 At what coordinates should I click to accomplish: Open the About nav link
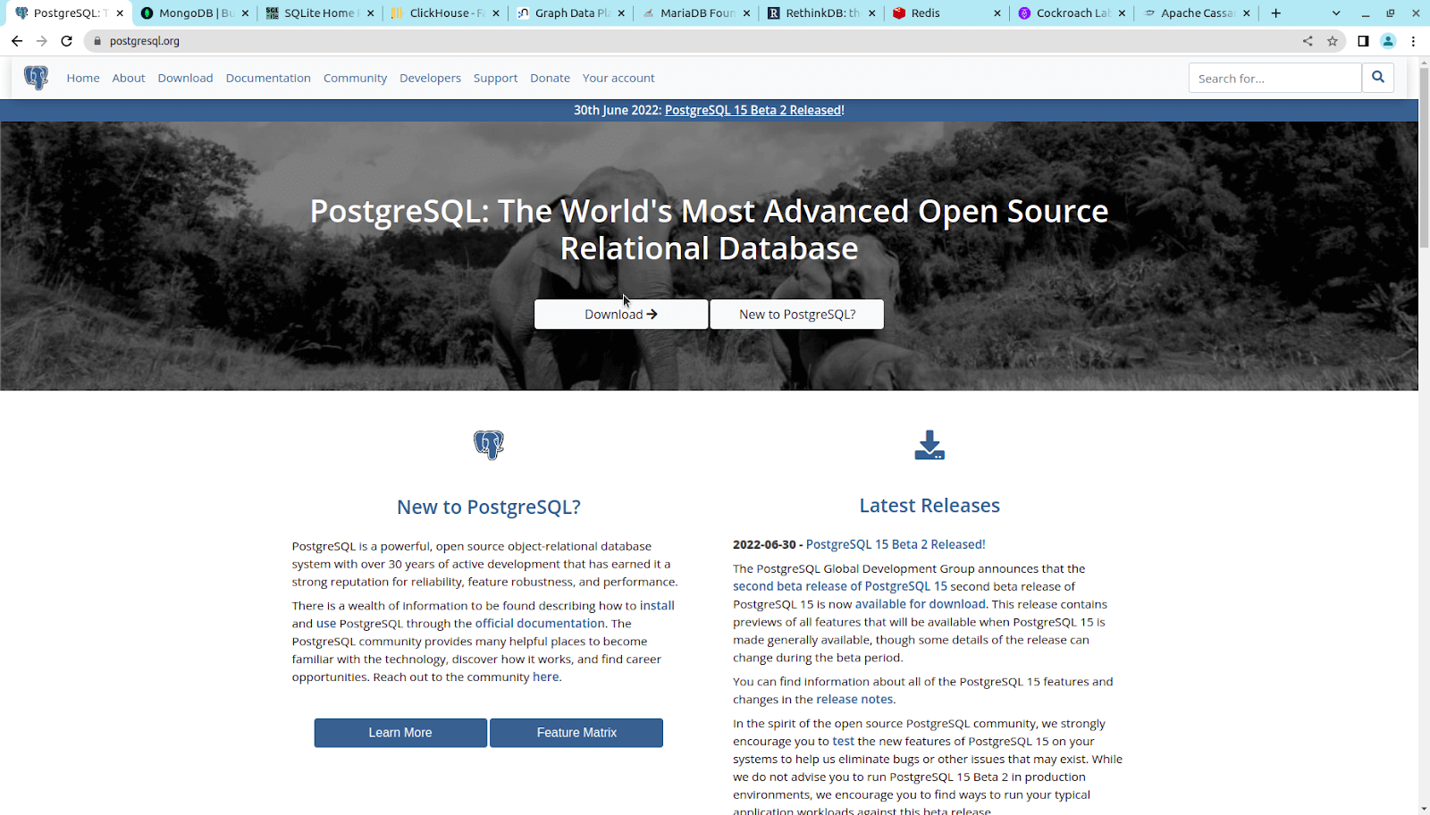coord(129,79)
